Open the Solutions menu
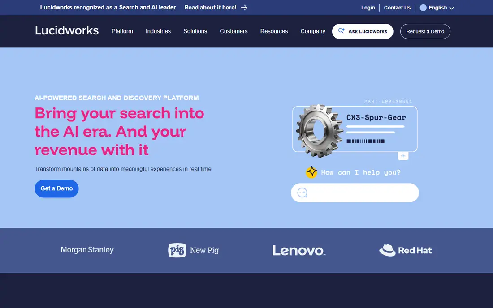 tap(195, 31)
